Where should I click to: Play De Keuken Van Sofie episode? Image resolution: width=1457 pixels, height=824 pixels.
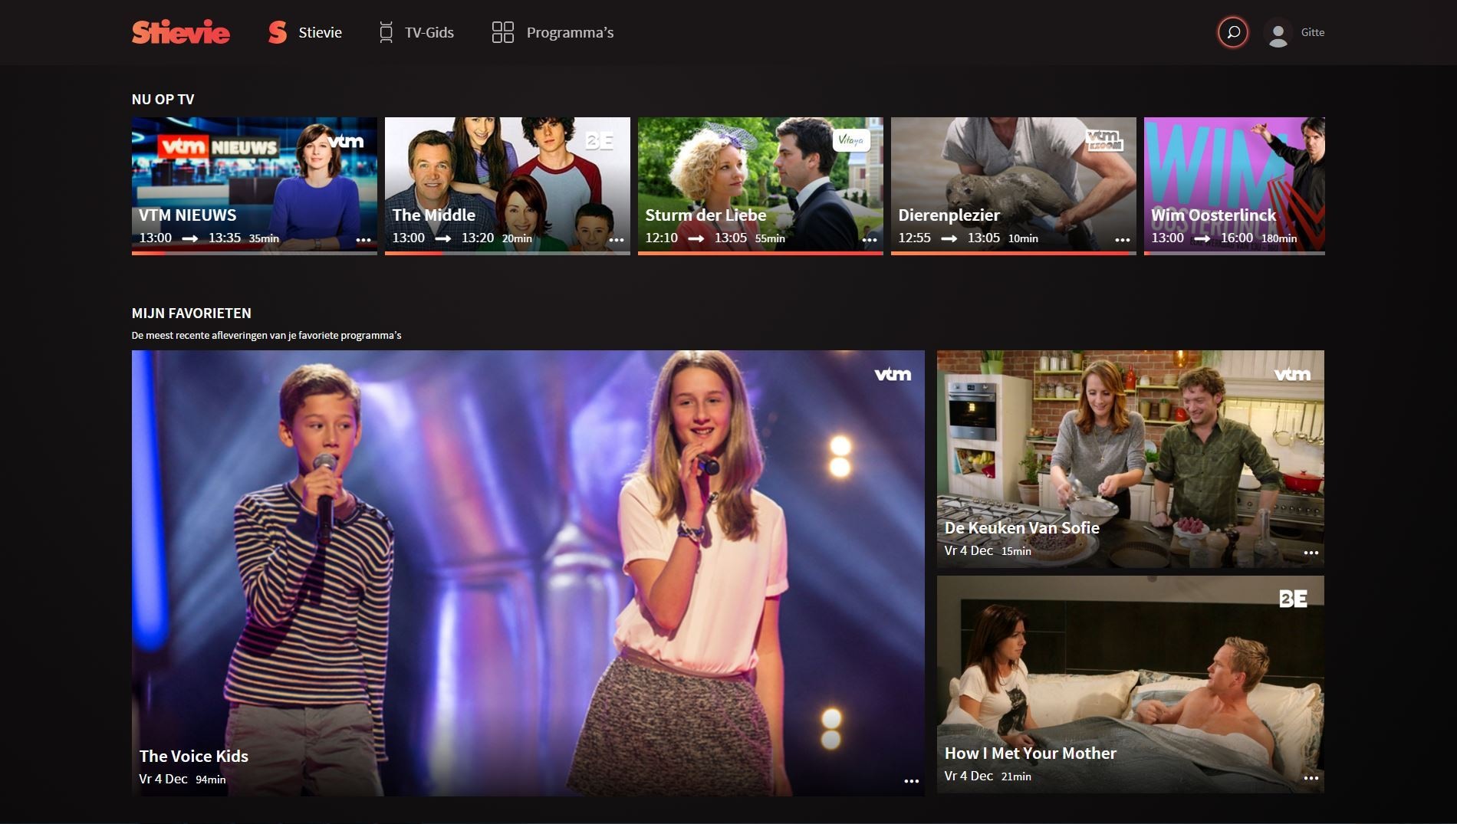[x=1130, y=458]
